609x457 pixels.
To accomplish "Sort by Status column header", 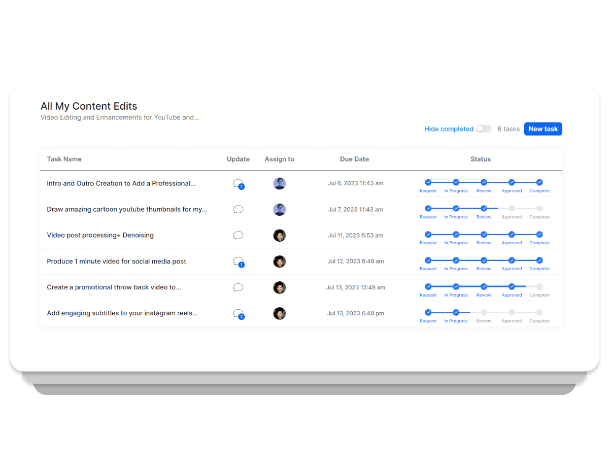I will [x=481, y=159].
